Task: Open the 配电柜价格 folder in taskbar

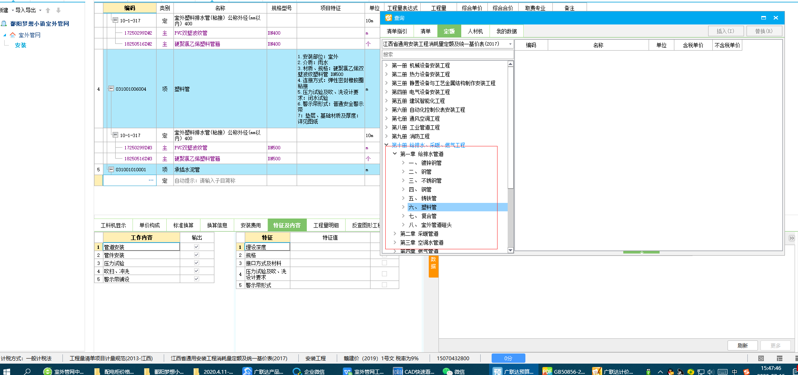Action: (114, 371)
